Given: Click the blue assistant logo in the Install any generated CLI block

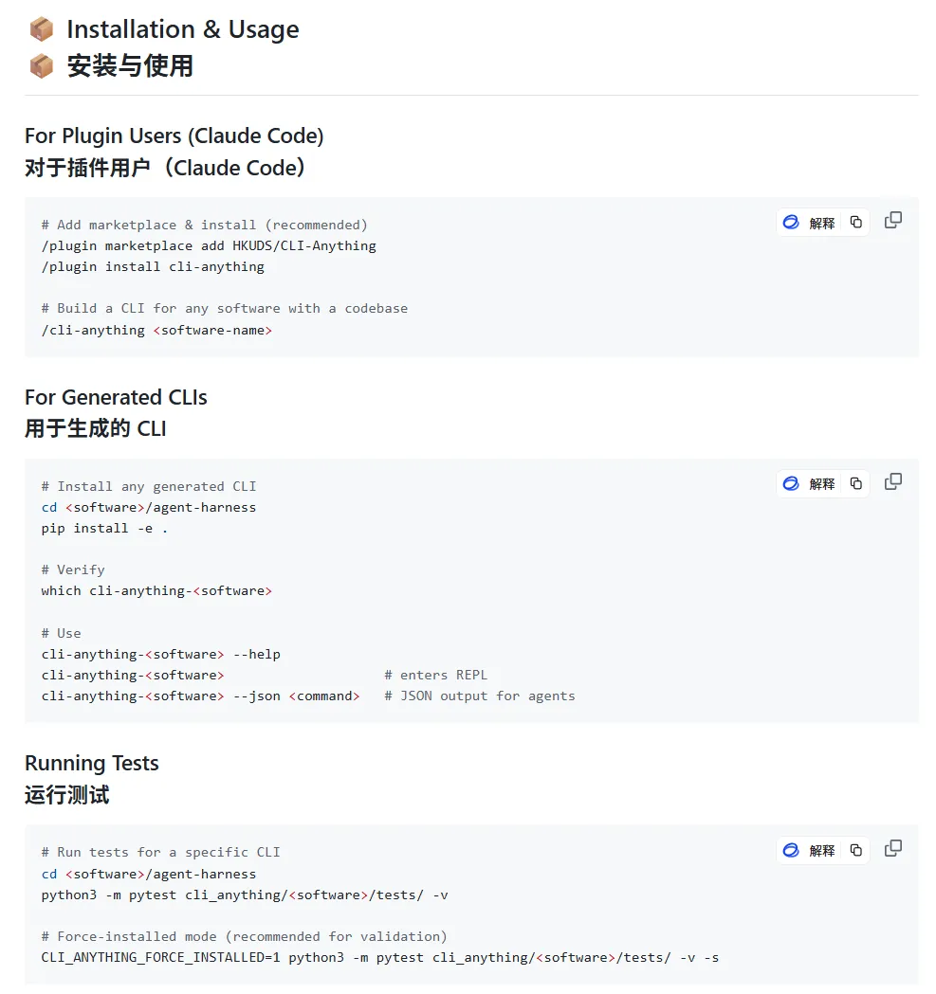Looking at the screenshot, I should click(x=791, y=484).
